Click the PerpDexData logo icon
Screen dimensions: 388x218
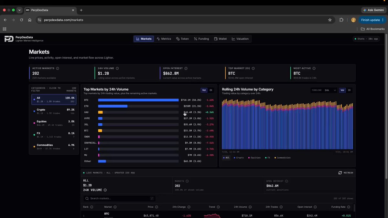pos(9,39)
